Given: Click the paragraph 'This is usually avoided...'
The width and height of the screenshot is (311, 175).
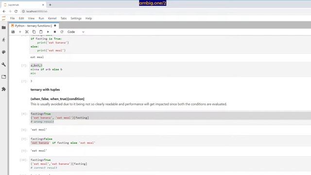Looking at the screenshot, I should (x=128, y=104).
